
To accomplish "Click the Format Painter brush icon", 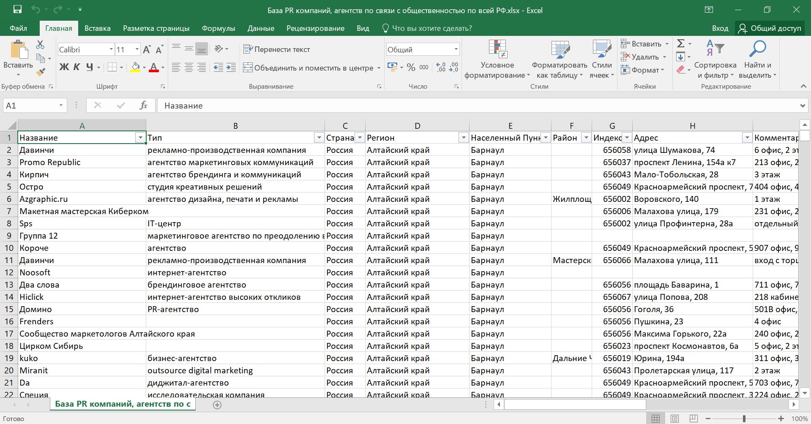I will point(41,73).
